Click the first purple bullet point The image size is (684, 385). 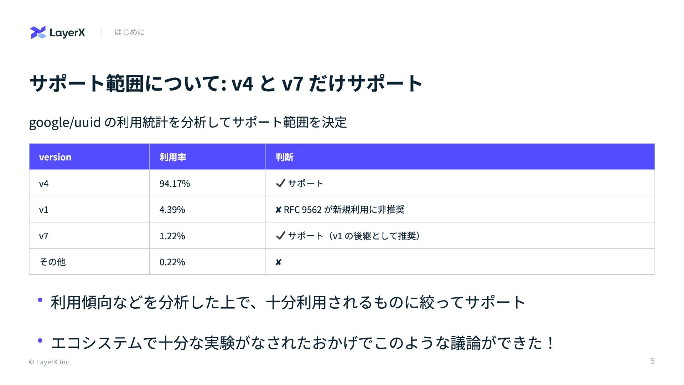click(40, 300)
